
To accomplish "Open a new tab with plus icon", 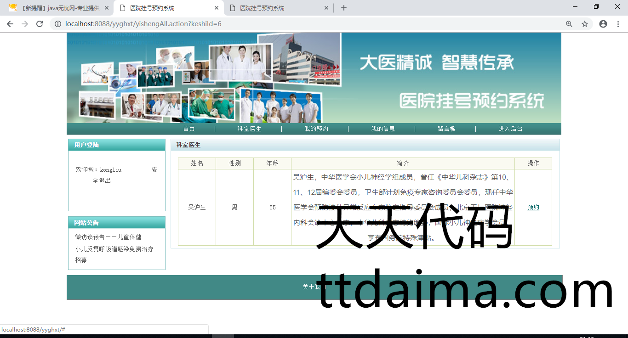I will click(344, 8).
